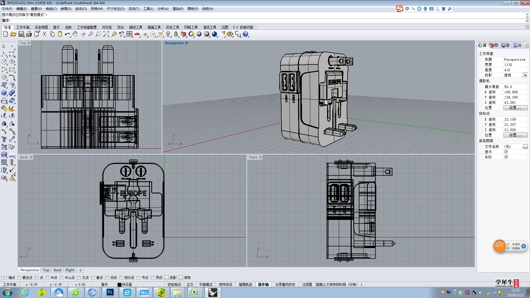This screenshot has width=530, height=298.
Task: Save the model with the floppy icon
Action: click(x=21, y=34)
